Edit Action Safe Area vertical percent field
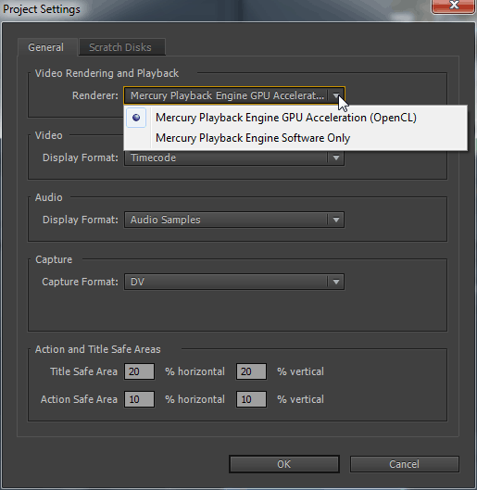The height and width of the screenshot is (490, 477). point(251,399)
